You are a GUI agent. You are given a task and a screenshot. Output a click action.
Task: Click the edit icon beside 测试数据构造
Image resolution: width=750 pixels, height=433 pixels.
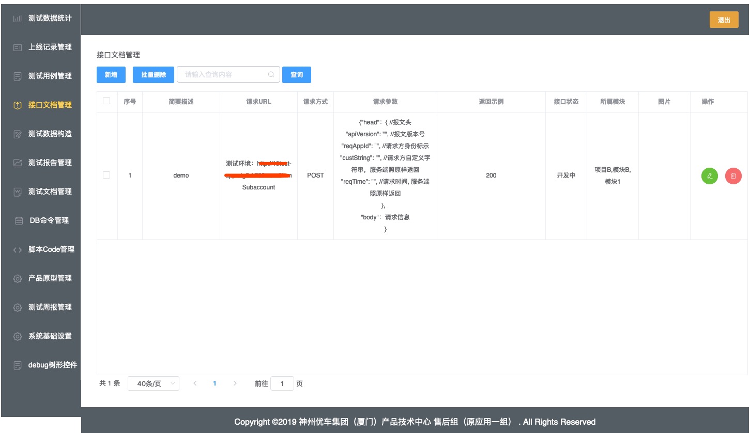point(18,134)
